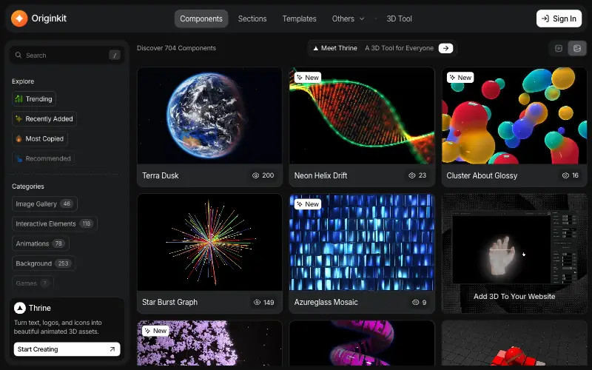Image resolution: width=592 pixels, height=370 pixels.
Task: Filter by Interactive Elements category
Action: point(54,223)
